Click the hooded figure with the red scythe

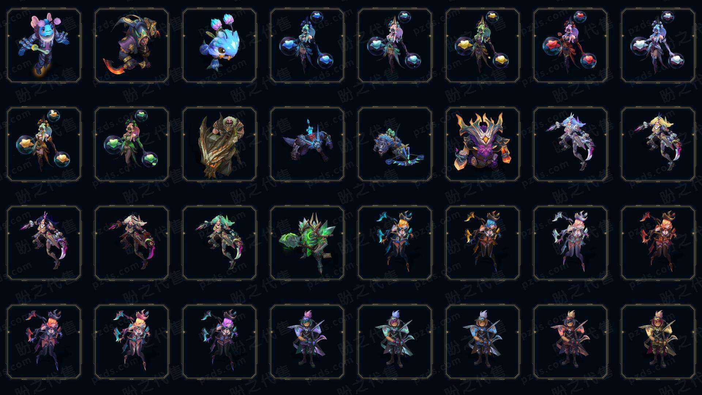(132, 46)
